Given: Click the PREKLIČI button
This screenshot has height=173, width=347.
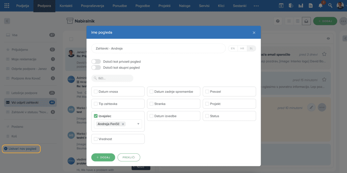Looking at the screenshot, I should click(129, 157).
